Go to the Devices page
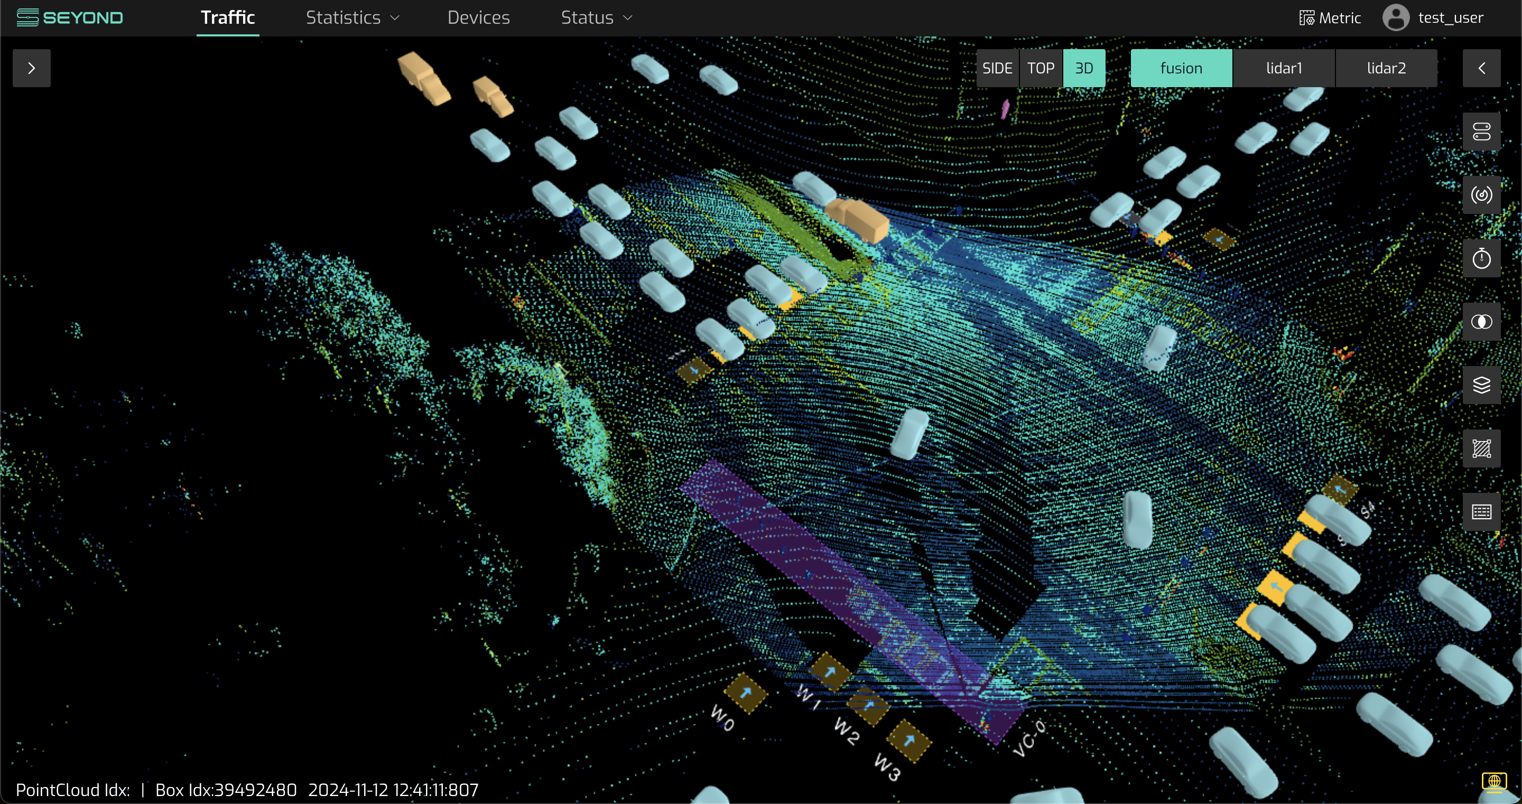This screenshot has width=1522, height=804. click(478, 18)
